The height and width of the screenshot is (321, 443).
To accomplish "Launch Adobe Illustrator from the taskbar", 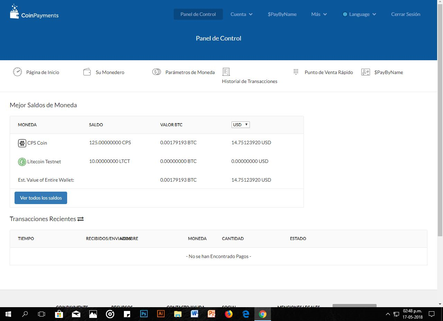I will click(x=161, y=314).
